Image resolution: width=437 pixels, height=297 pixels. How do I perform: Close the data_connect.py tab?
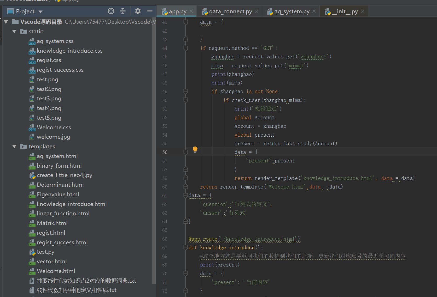257,11
